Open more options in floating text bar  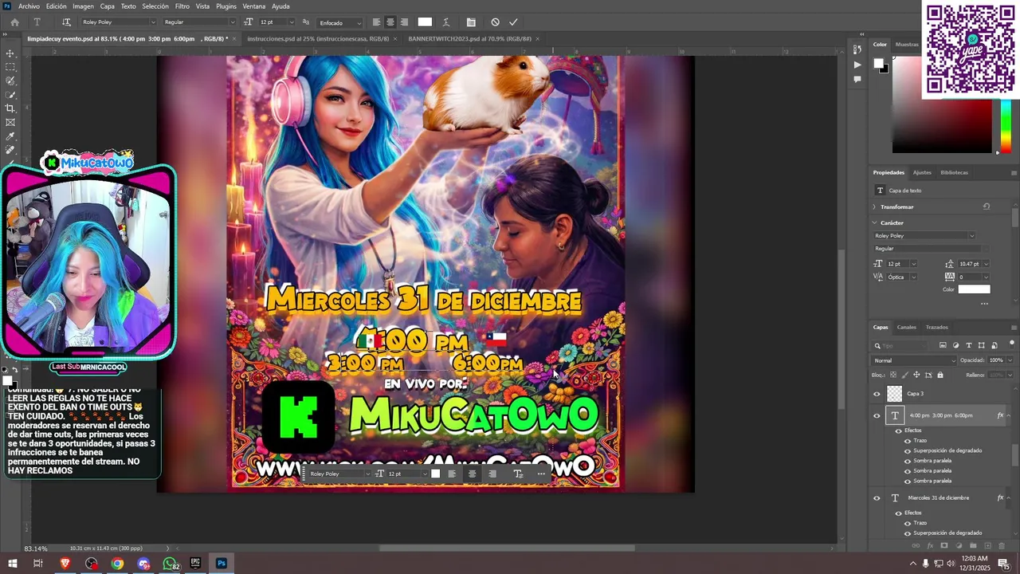click(541, 474)
